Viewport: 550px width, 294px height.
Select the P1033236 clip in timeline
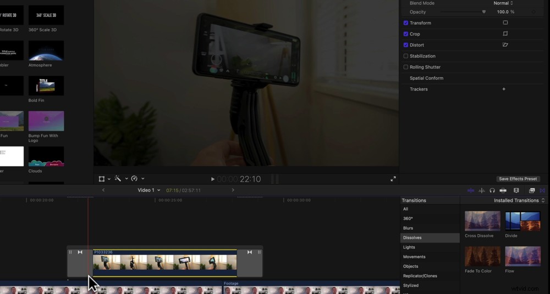point(164,263)
